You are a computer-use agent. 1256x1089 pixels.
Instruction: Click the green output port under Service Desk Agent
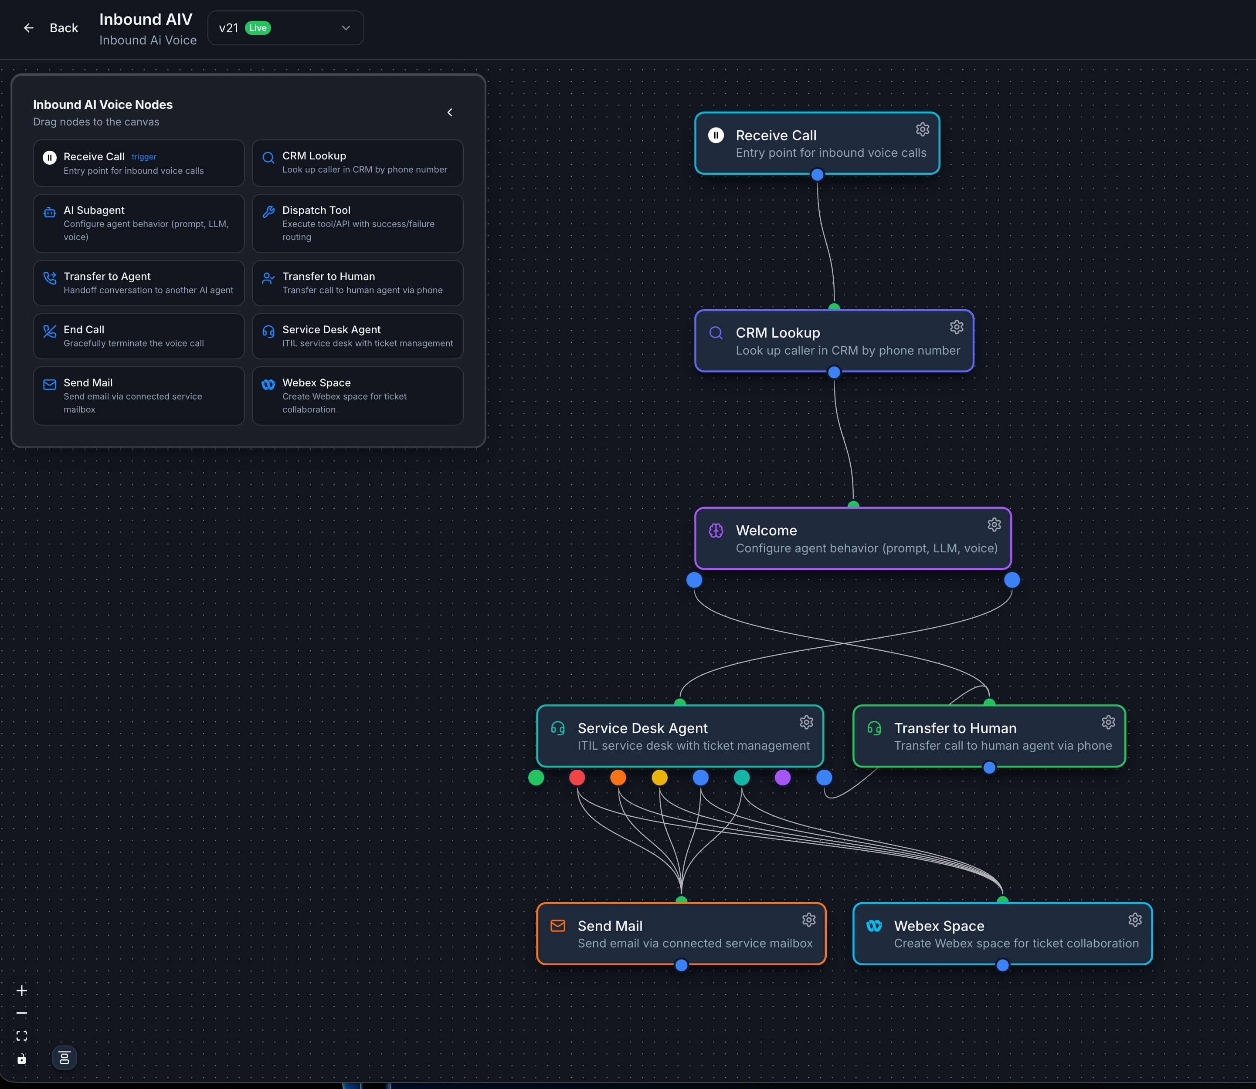[x=536, y=777]
